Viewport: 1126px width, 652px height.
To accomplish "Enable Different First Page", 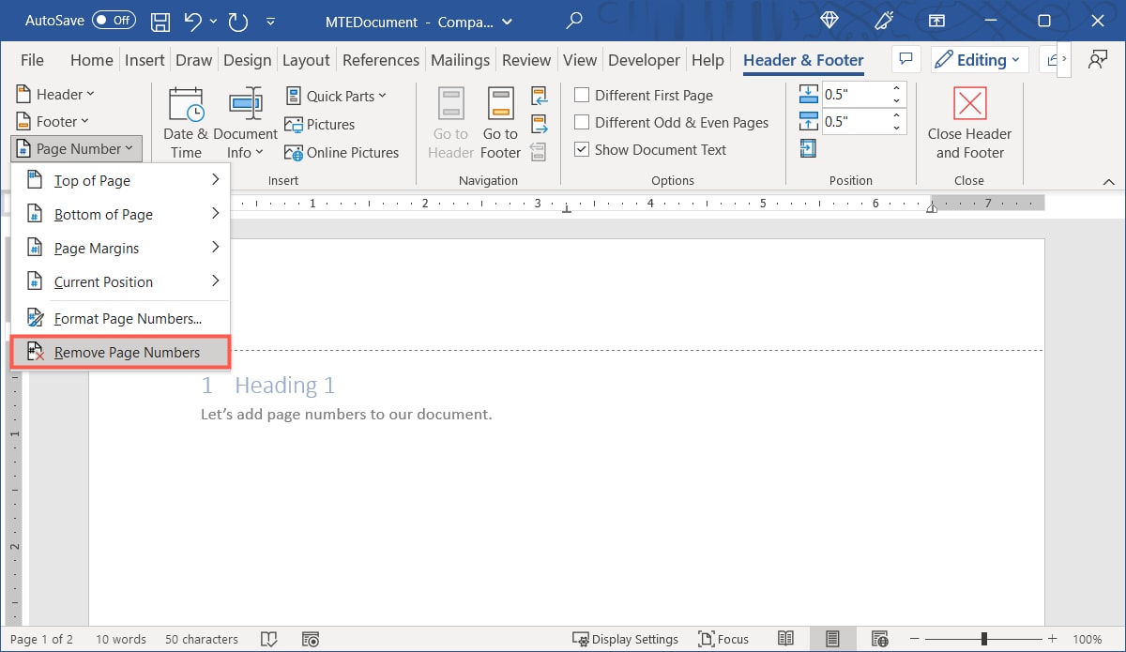I will point(582,95).
